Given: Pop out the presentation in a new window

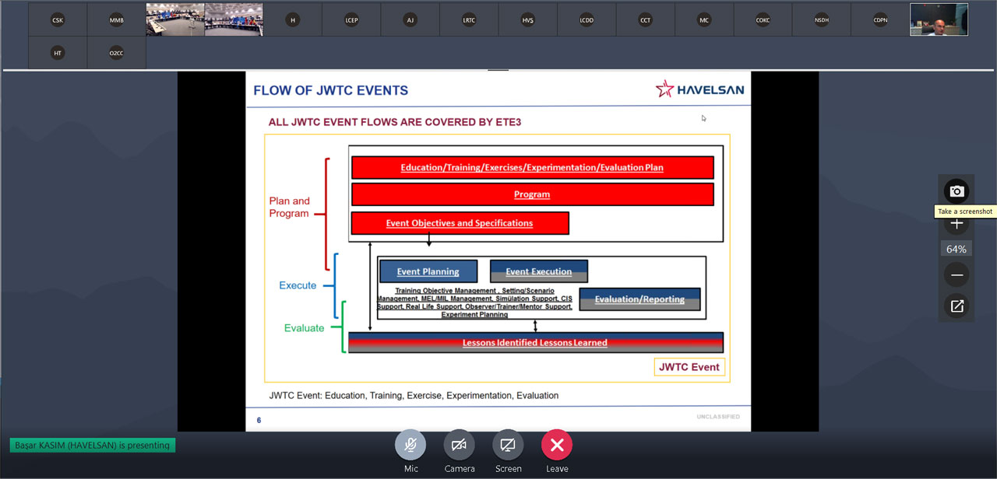Looking at the screenshot, I should click(x=956, y=306).
